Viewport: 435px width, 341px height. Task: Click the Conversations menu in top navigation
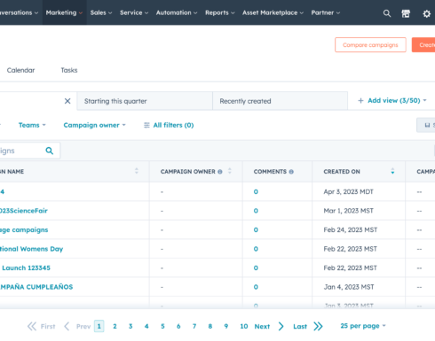[x=19, y=12]
